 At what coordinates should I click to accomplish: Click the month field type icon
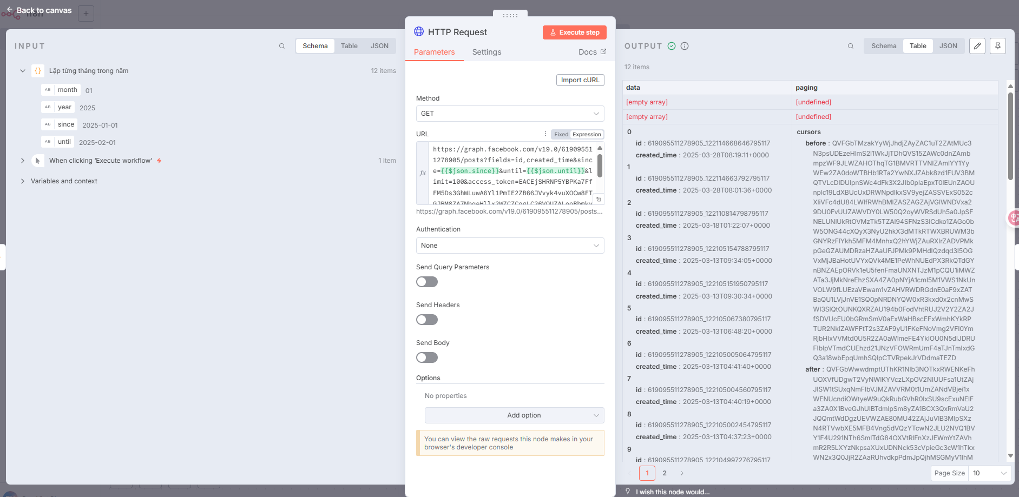(x=48, y=90)
